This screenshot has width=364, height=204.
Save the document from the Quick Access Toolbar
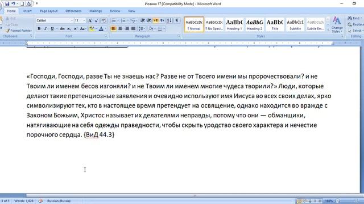pyautogui.click(x=7, y=4)
